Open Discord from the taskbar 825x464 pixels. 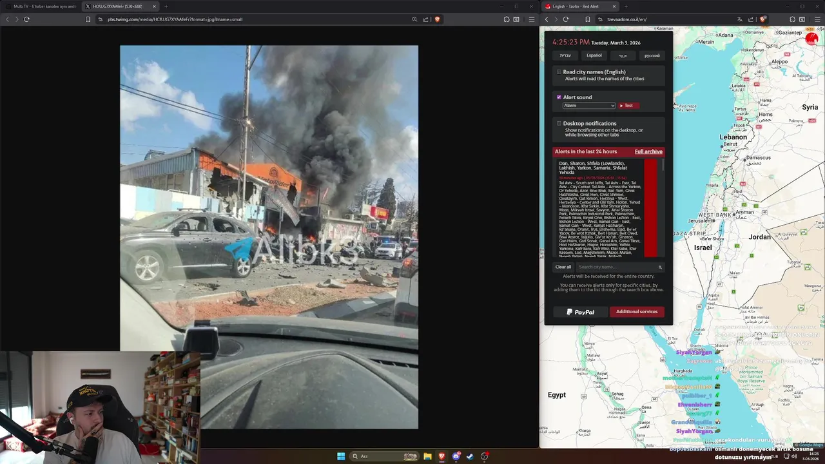pos(456,456)
